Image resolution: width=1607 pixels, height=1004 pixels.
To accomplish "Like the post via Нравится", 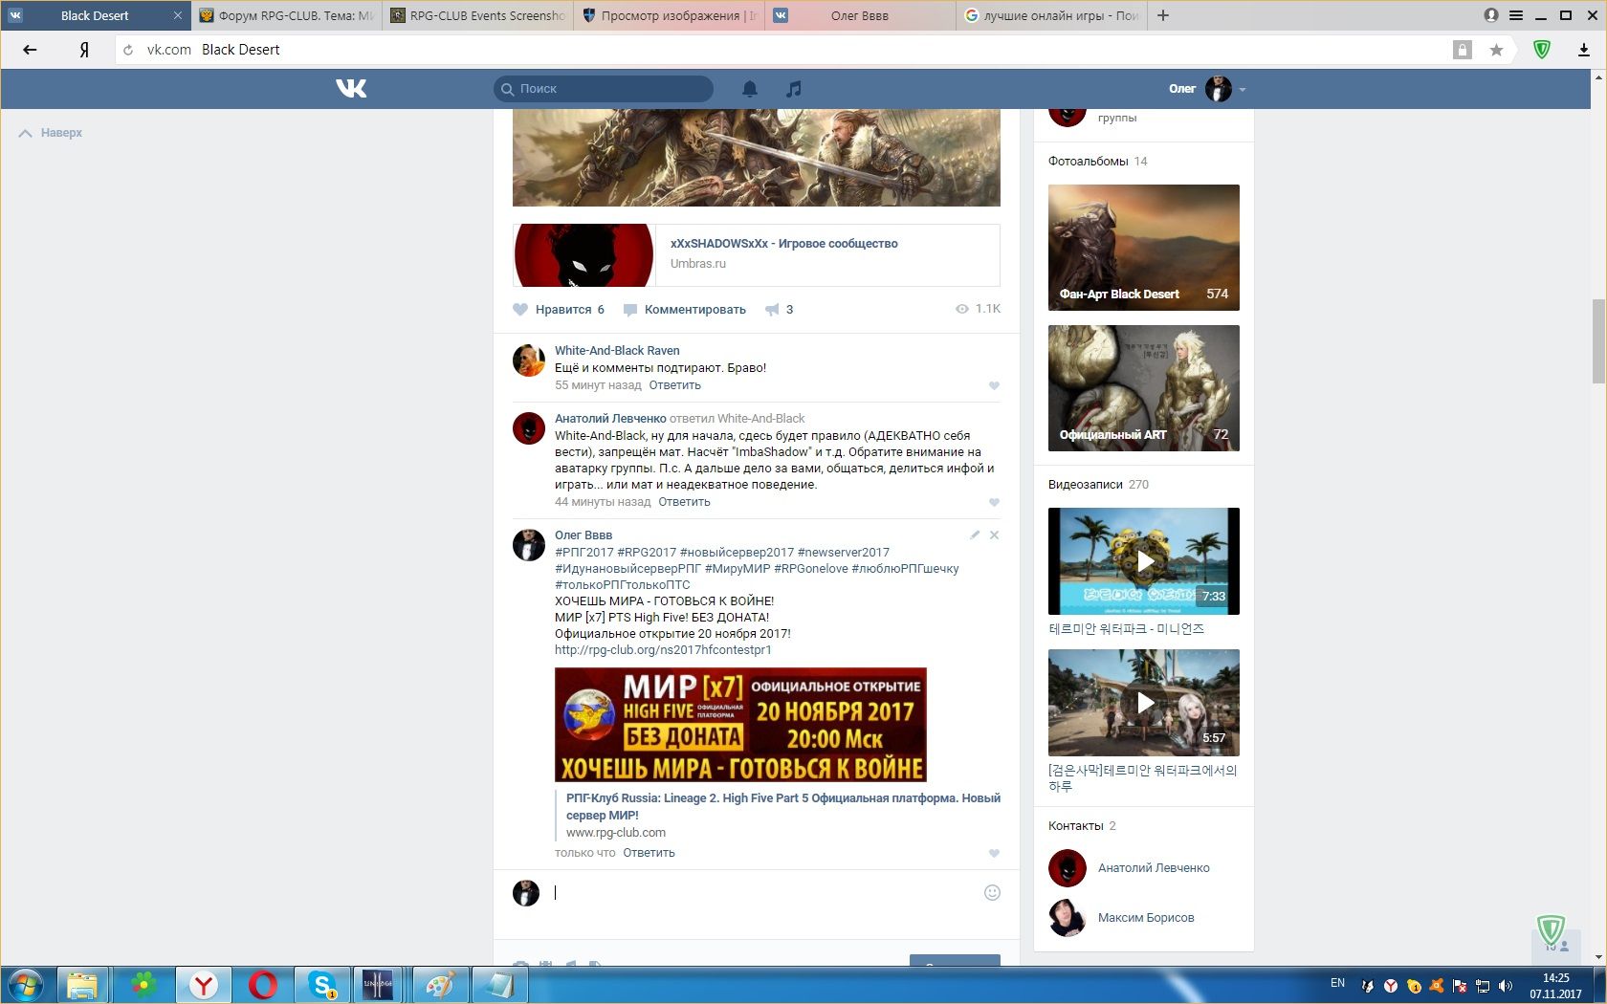I will [x=560, y=310].
